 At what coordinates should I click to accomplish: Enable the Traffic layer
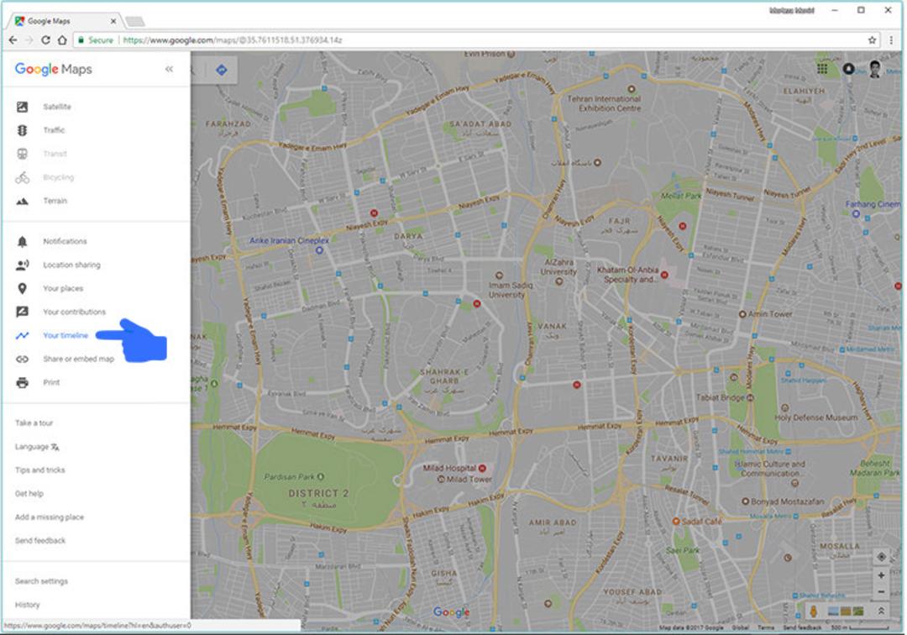[x=54, y=131]
